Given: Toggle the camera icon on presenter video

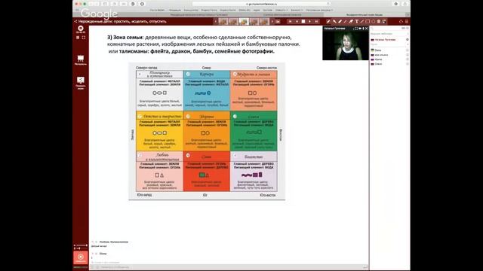Looking at the screenshot, I should (360, 29).
